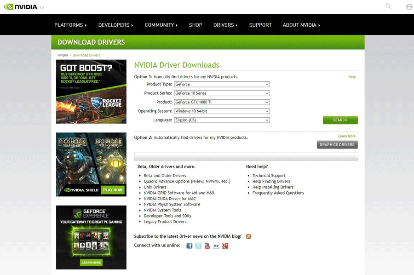Click the green SEARCH button
This screenshot has height=275, width=414.
[340, 120]
